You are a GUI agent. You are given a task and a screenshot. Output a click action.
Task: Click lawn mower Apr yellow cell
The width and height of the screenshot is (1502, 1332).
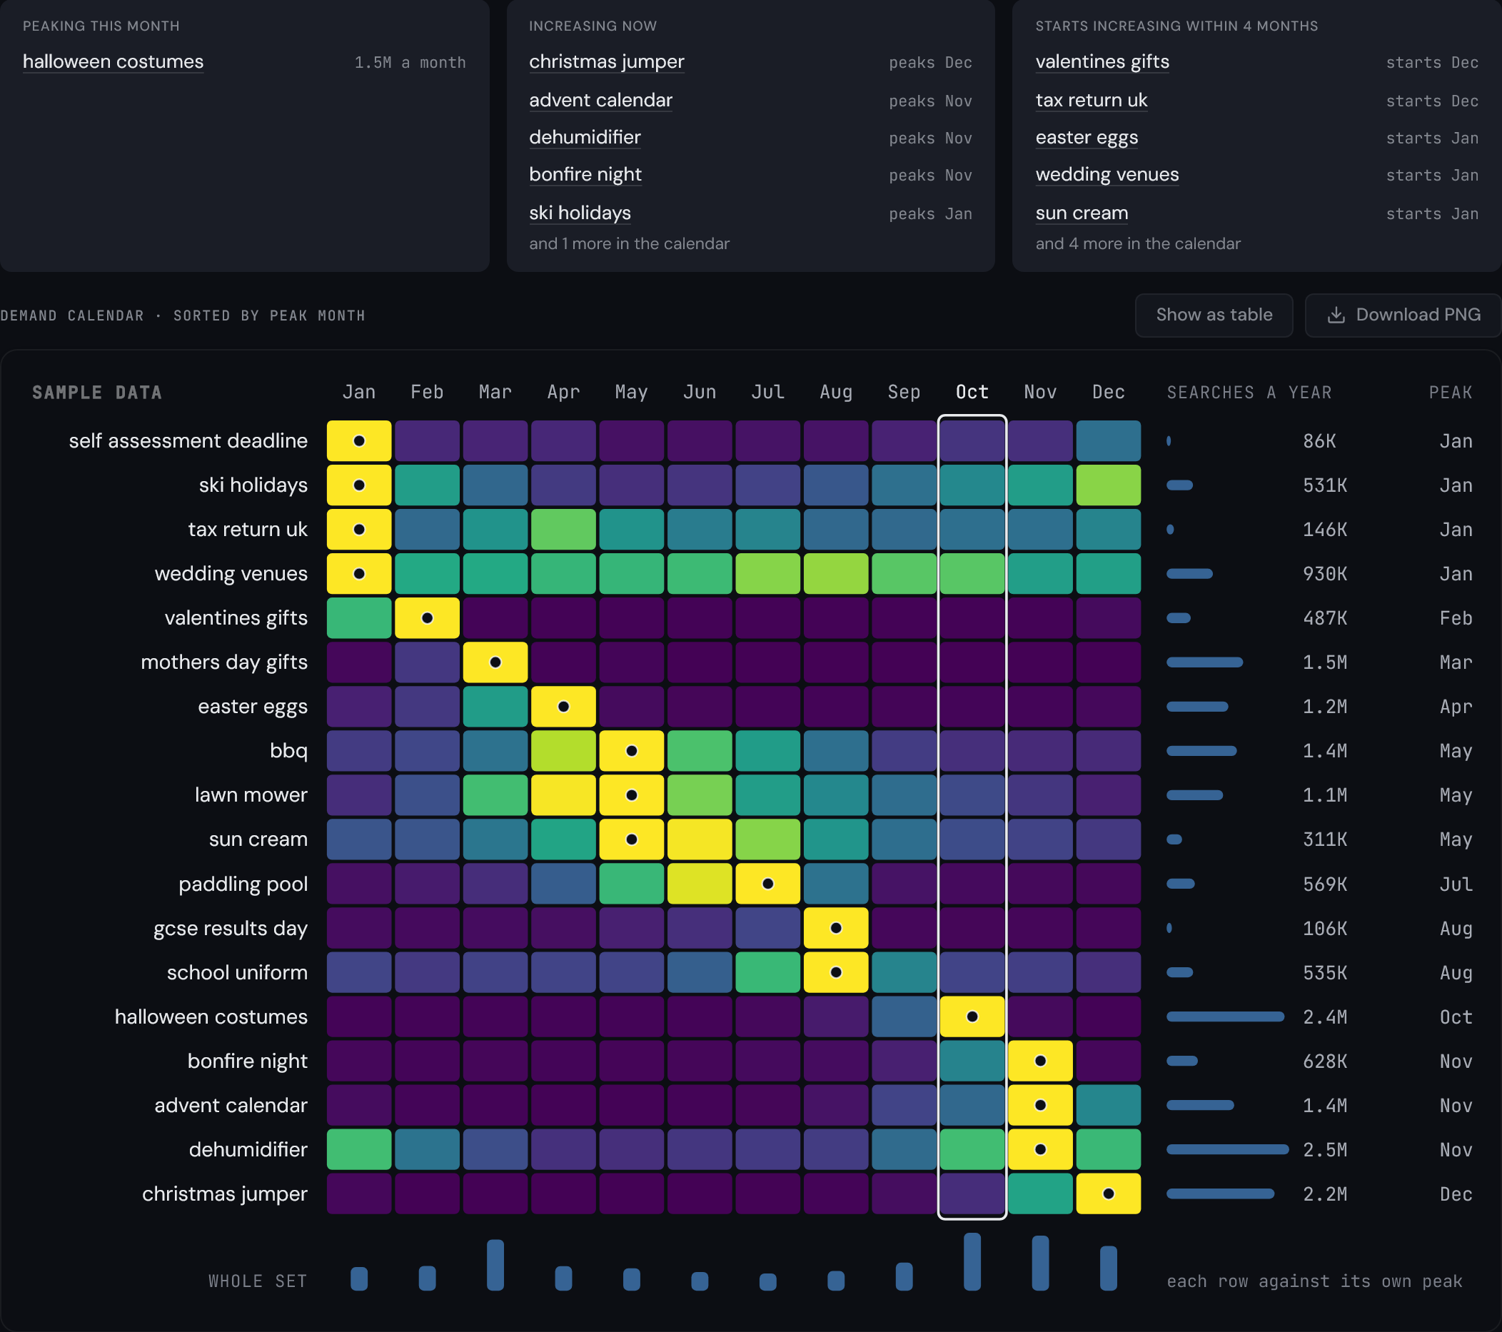(564, 795)
